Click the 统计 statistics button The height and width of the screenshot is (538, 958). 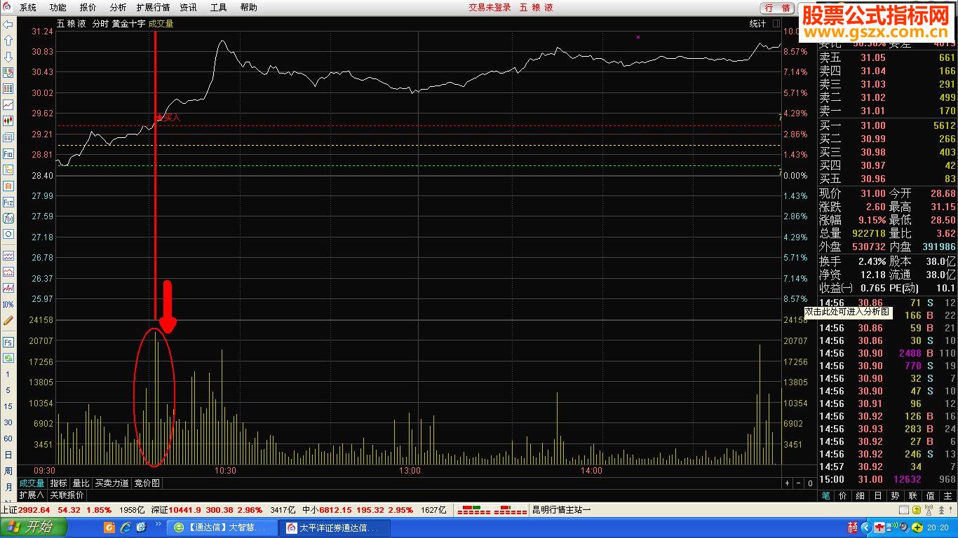pos(757,24)
